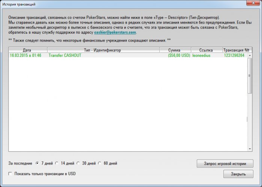Click the leoneedius reference cell
The image size is (262, 187).
click(201, 55)
